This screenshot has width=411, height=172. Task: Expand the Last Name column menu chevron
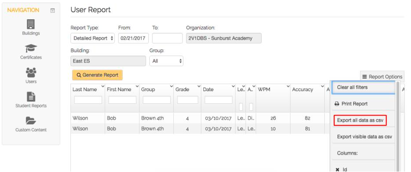102,86
